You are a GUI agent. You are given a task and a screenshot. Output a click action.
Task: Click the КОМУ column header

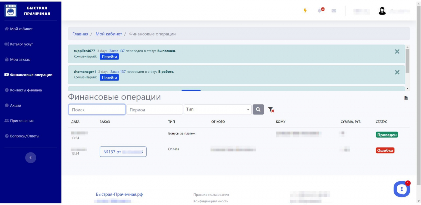coord(280,122)
